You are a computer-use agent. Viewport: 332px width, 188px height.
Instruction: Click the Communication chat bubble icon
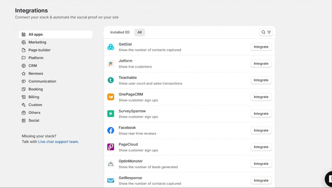pos(24,81)
